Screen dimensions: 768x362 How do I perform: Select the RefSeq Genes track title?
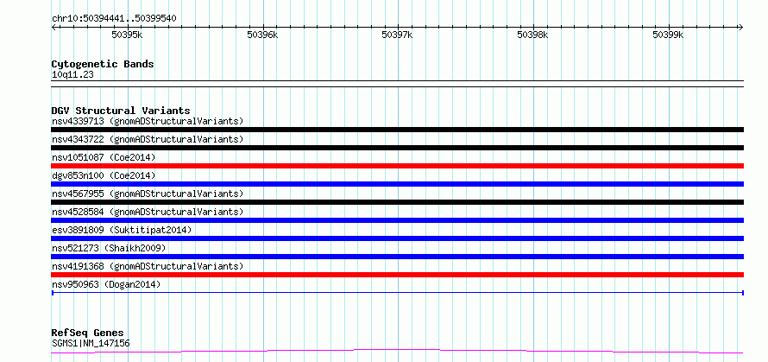[x=87, y=333]
